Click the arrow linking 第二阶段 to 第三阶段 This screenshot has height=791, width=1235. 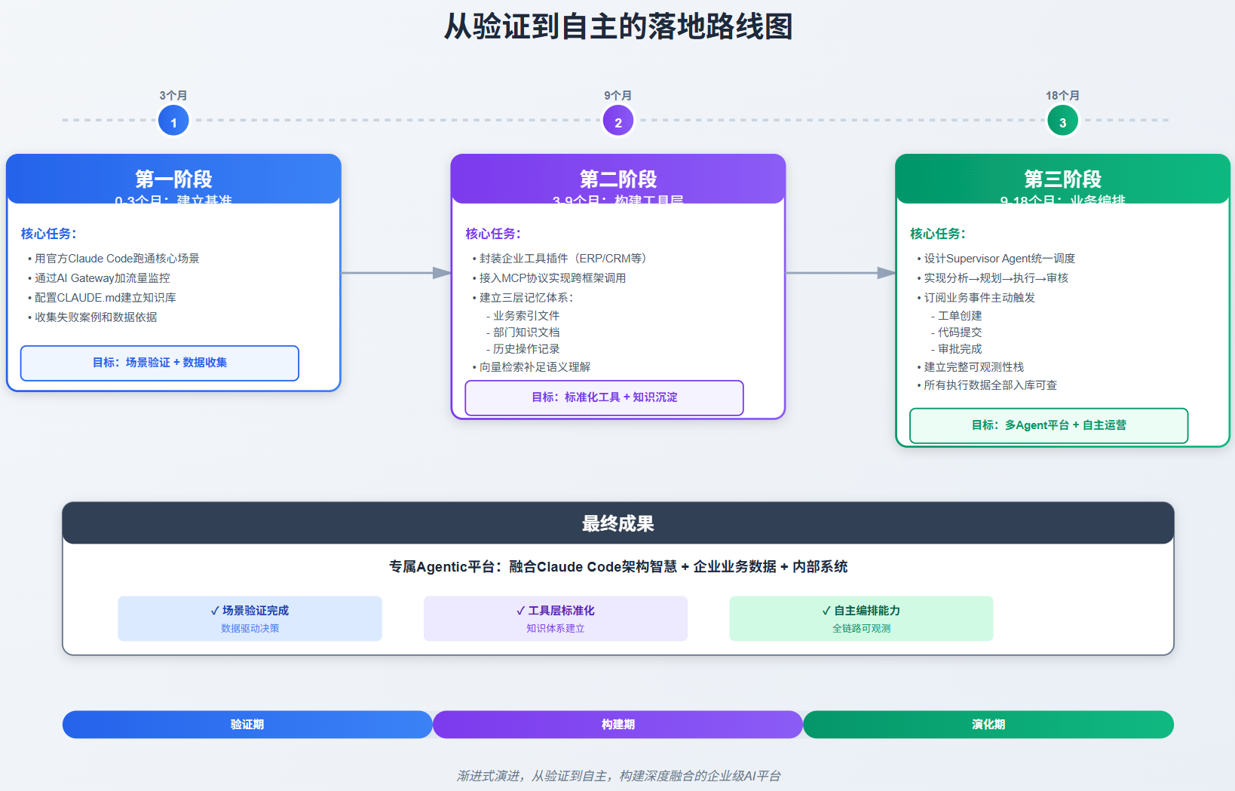point(839,274)
